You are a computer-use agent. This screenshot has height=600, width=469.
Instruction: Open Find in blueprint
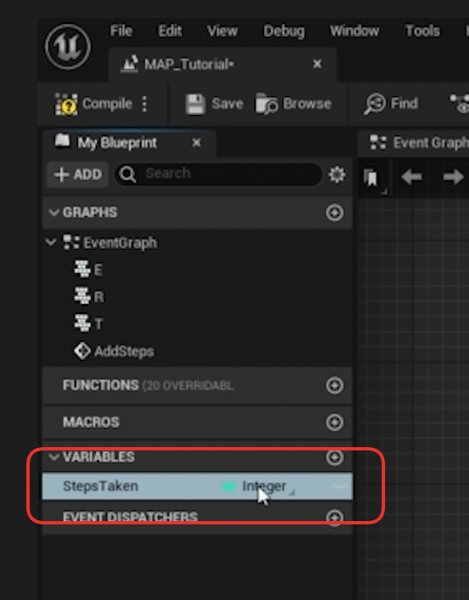tap(391, 104)
